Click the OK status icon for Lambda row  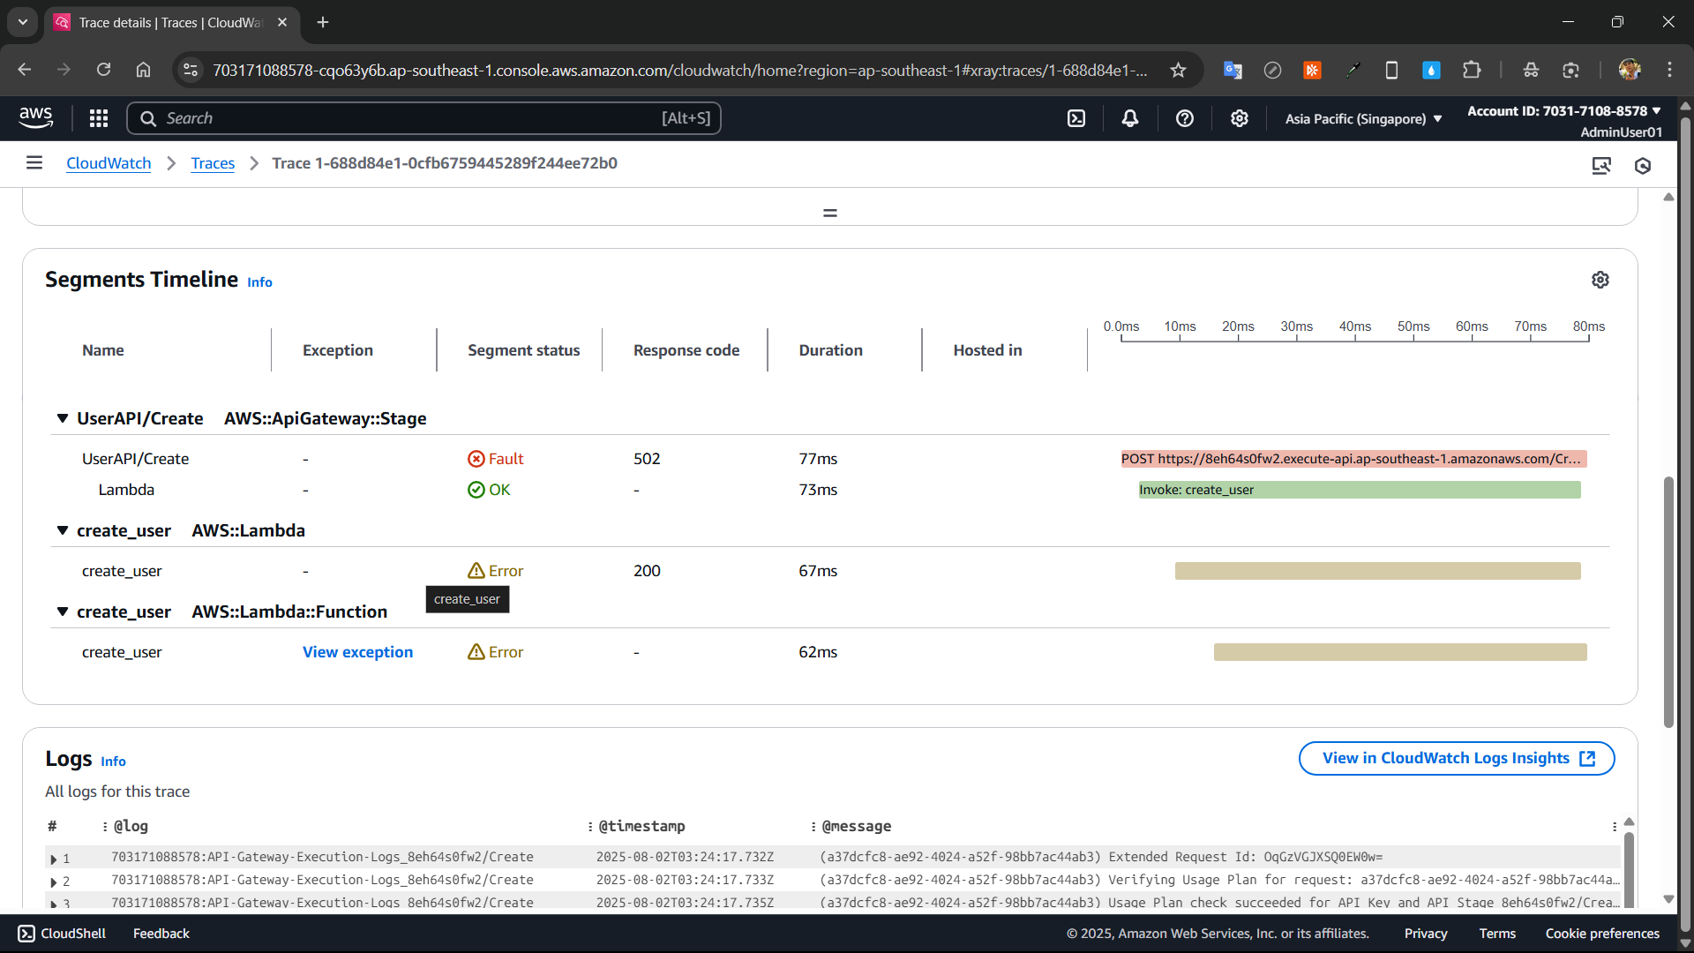click(x=476, y=490)
